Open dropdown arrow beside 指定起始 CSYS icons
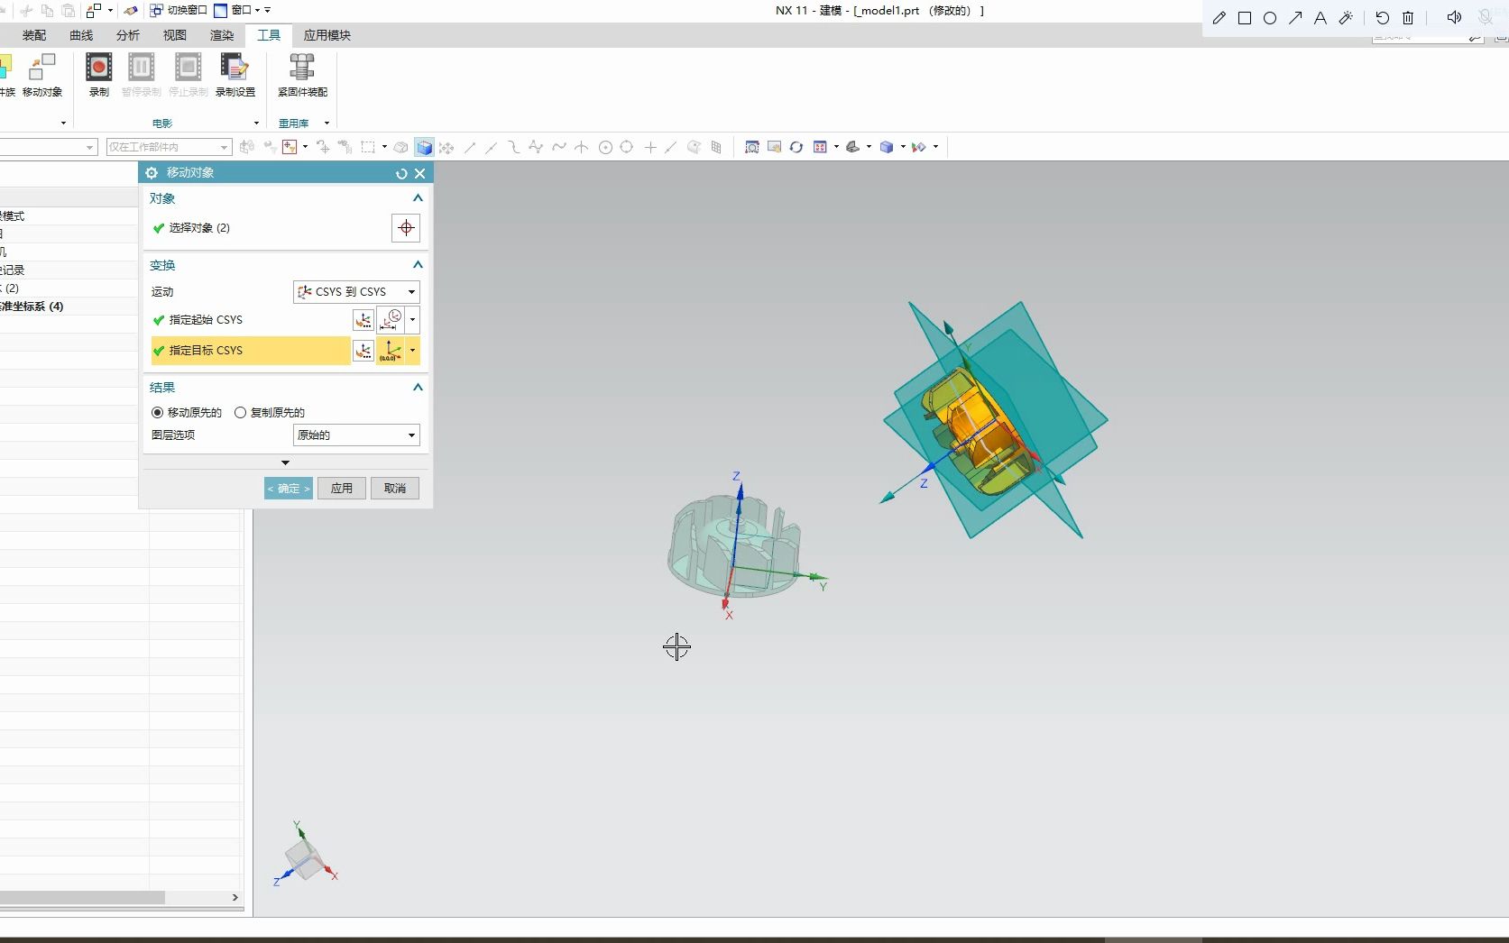Screen dimensions: 1509x943 [413, 320]
